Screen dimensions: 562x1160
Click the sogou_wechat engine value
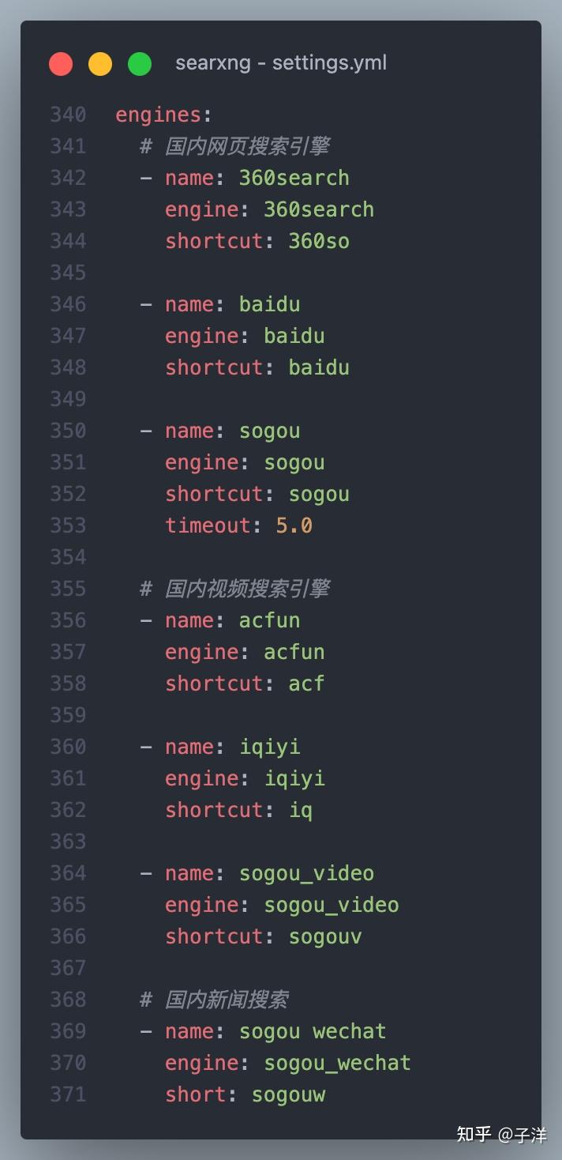(338, 1064)
